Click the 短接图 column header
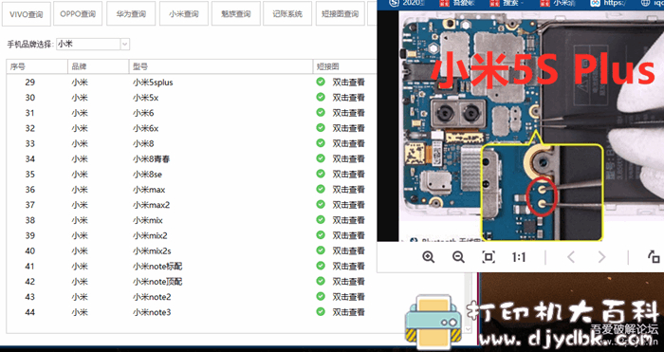 [x=344, y=66]
